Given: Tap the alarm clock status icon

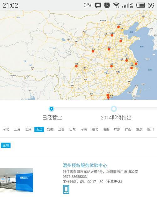Looking at the screenshot, I should [x=107, y=5].
